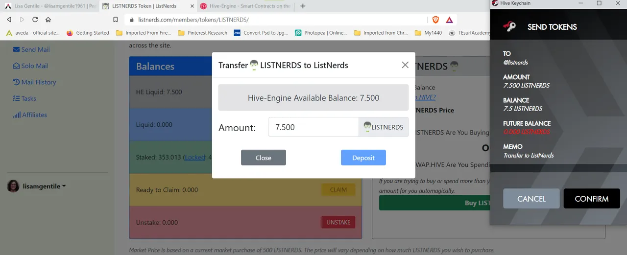Viewport: 627px width, 255px height.
Task: Click the browser back arrow
Action: pyautogui.click(x=9, y=20)
